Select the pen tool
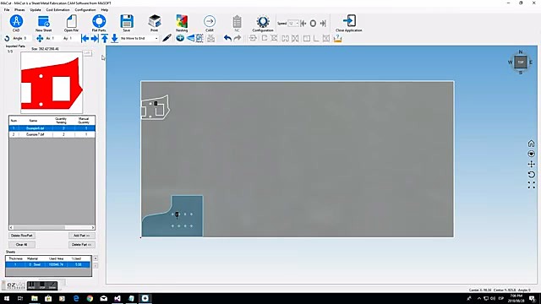The width and height of the screenshot is (541, 304). [x=167, y=38]
